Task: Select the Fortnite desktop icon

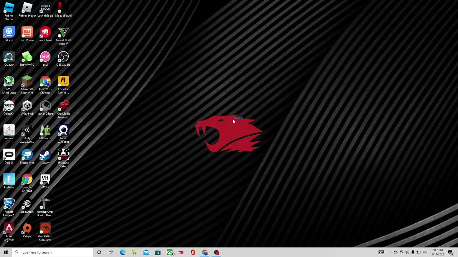Action: [x=9, y=181]
